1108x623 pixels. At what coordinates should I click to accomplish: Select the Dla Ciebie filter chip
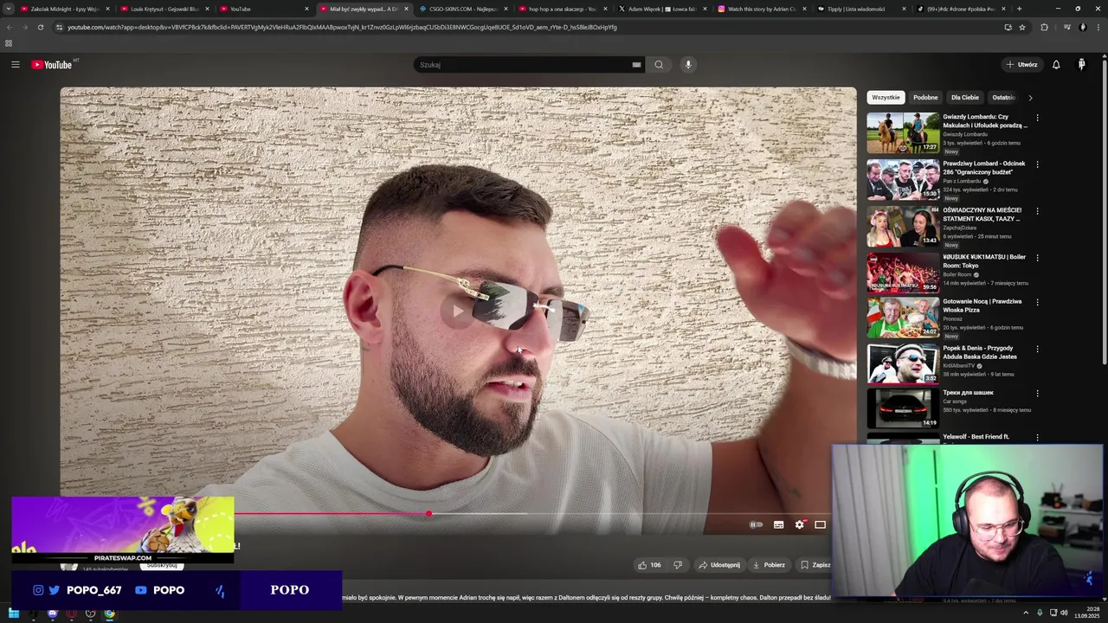click(964, 98)
